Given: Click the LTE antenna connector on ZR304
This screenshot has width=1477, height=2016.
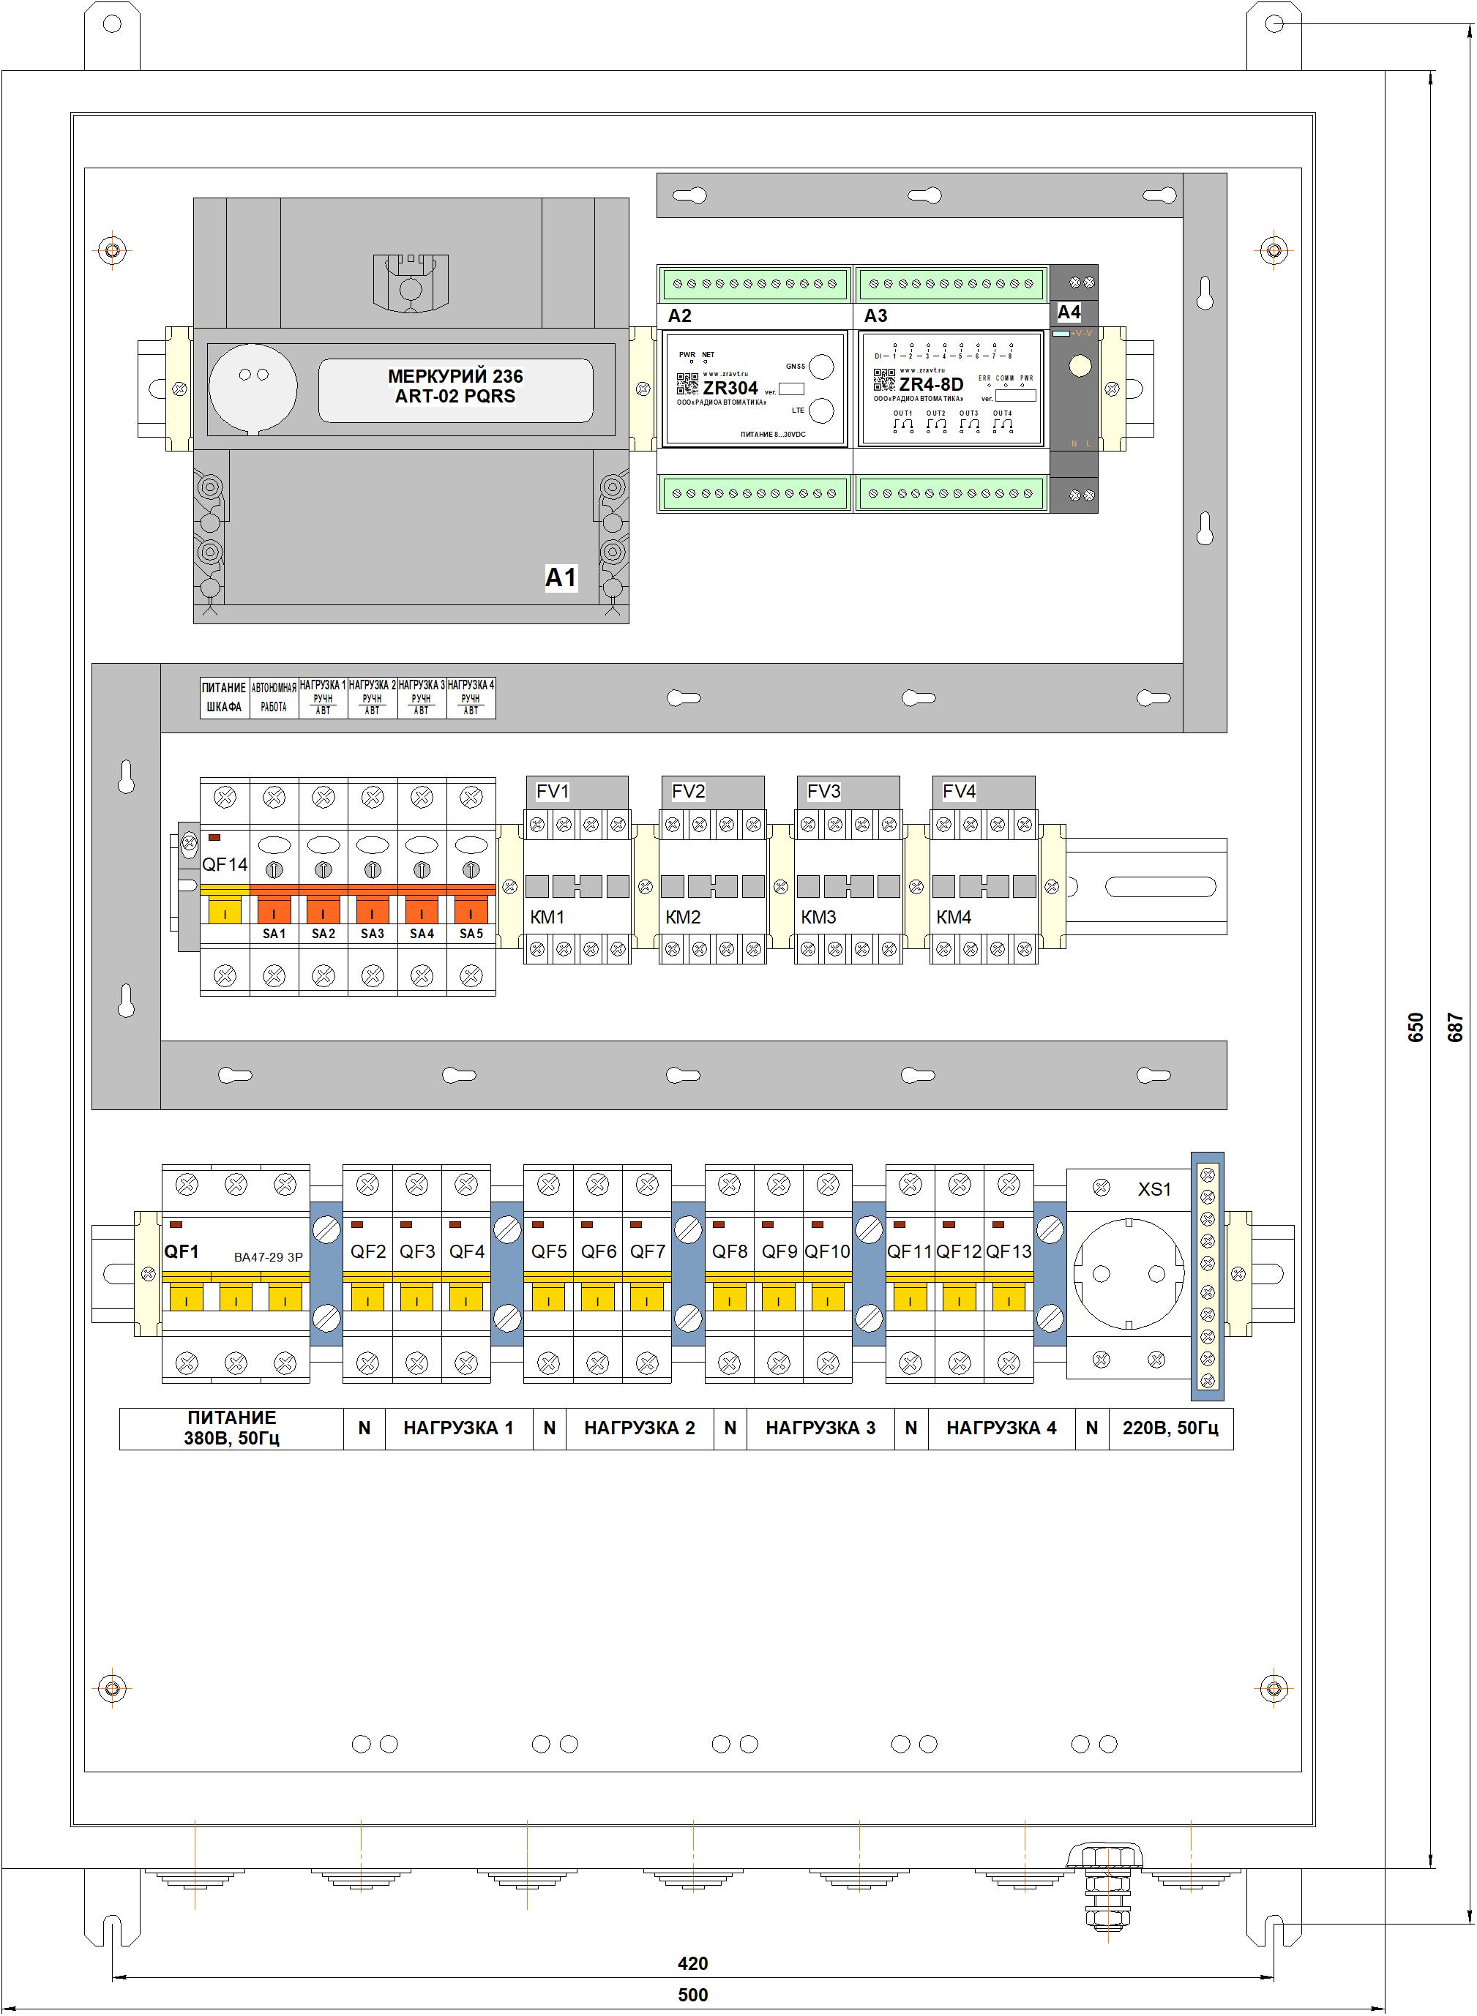Looking at the screenshot, I should pos(820,411).
